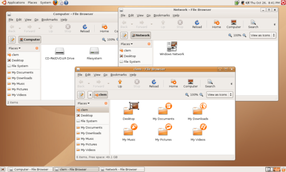Click Reload in Computer File Browser toolbar
Image resolution: width=286 pixels, height=172 pixels.
click(x=85, y=29)
